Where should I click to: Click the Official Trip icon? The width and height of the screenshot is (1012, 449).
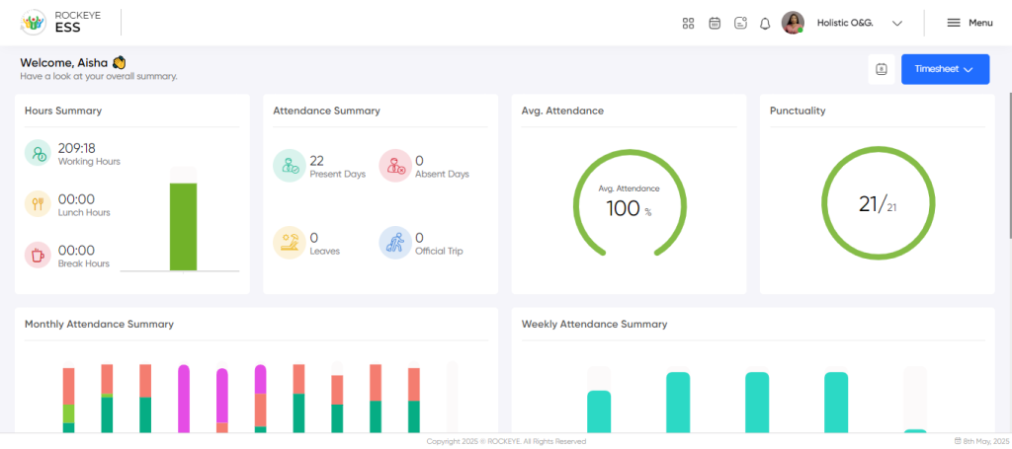395,243
